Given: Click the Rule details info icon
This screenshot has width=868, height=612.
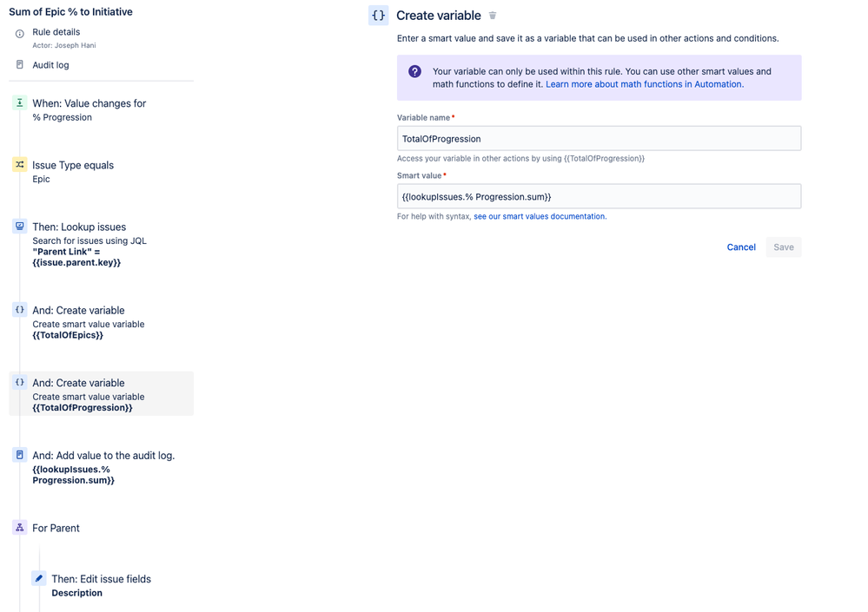Looking at the screenshot, I should pyautogui.click(x=19, y=34).
